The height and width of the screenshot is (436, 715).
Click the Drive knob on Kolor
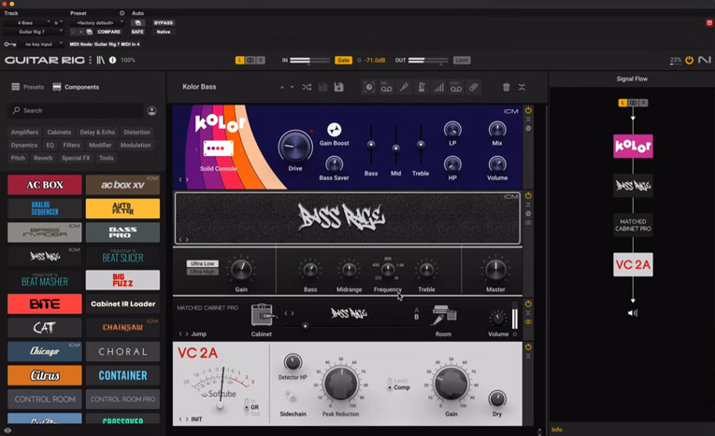(295, 147)
